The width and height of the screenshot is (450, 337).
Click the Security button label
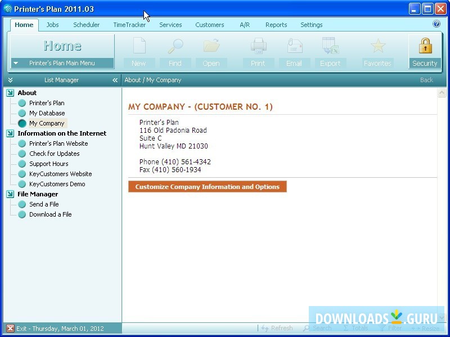click(425, 63)
